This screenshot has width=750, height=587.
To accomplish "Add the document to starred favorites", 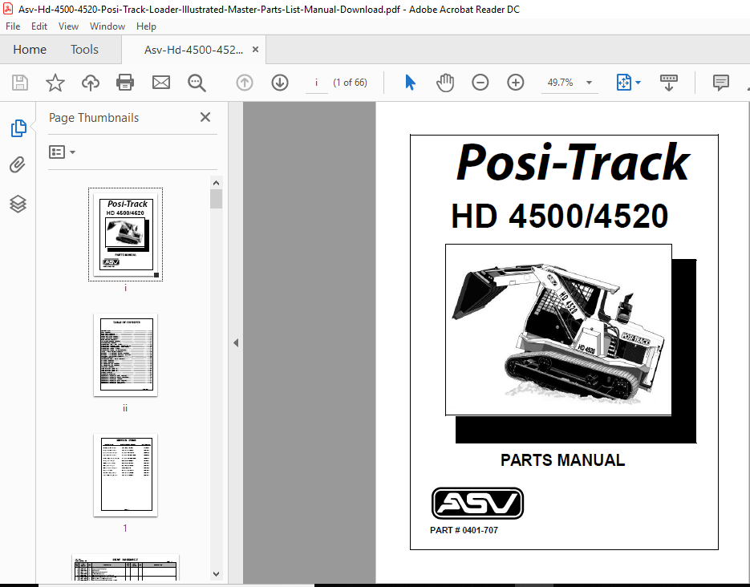I will coord(55,83).
